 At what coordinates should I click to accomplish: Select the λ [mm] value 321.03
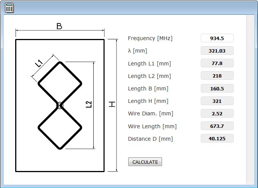217,51
